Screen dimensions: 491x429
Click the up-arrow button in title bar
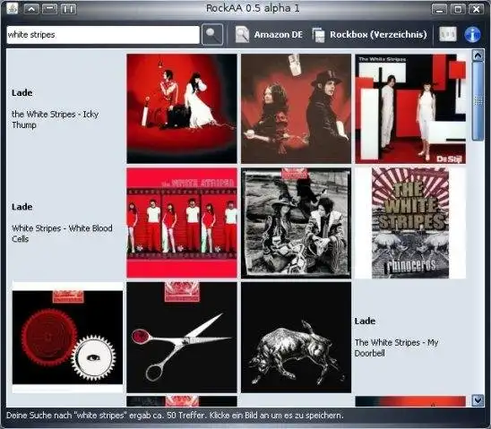tap(31, 9)
